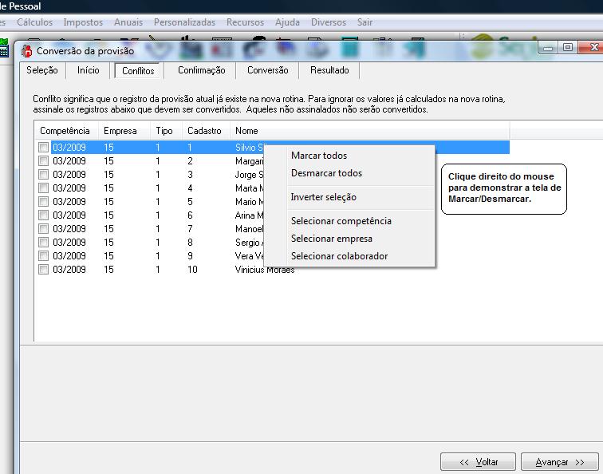Screen dimensions: 603x474
Task: Click 03/2009 in Vera's row
Action: (x=69, y=256)
